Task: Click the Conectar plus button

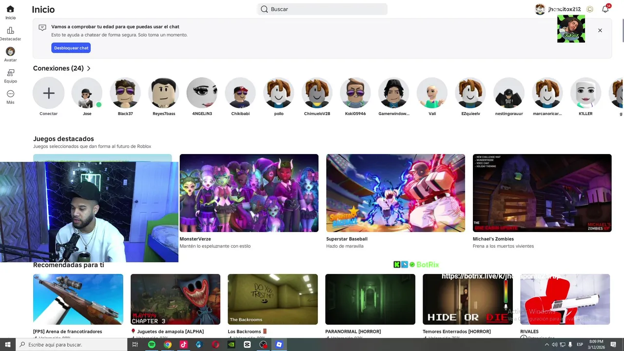Action: (49, 93)
